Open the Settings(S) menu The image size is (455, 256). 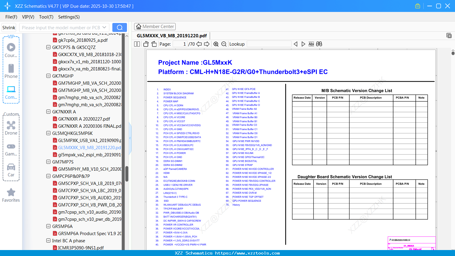click(69, 17)
